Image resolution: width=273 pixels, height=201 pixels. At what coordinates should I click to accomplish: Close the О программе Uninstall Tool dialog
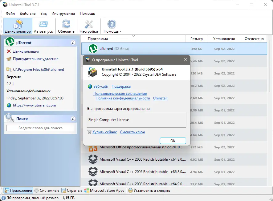pos(185,60)
